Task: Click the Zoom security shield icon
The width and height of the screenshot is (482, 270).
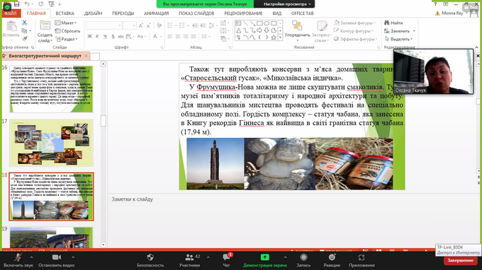Action: click(150, 257)
